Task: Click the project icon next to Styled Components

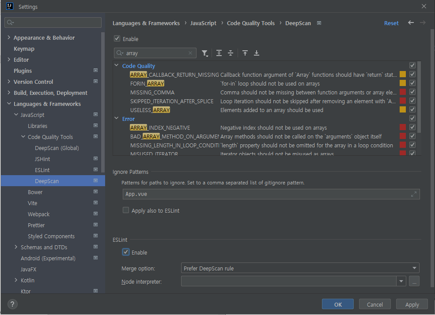Action: pyautogui.click(x=96, y=236)
